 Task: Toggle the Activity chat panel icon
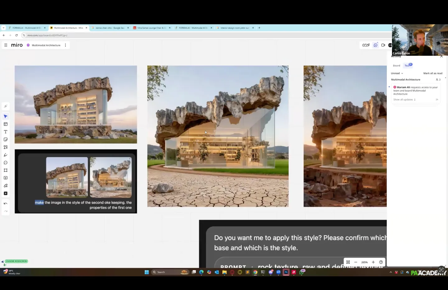(376, 45)
